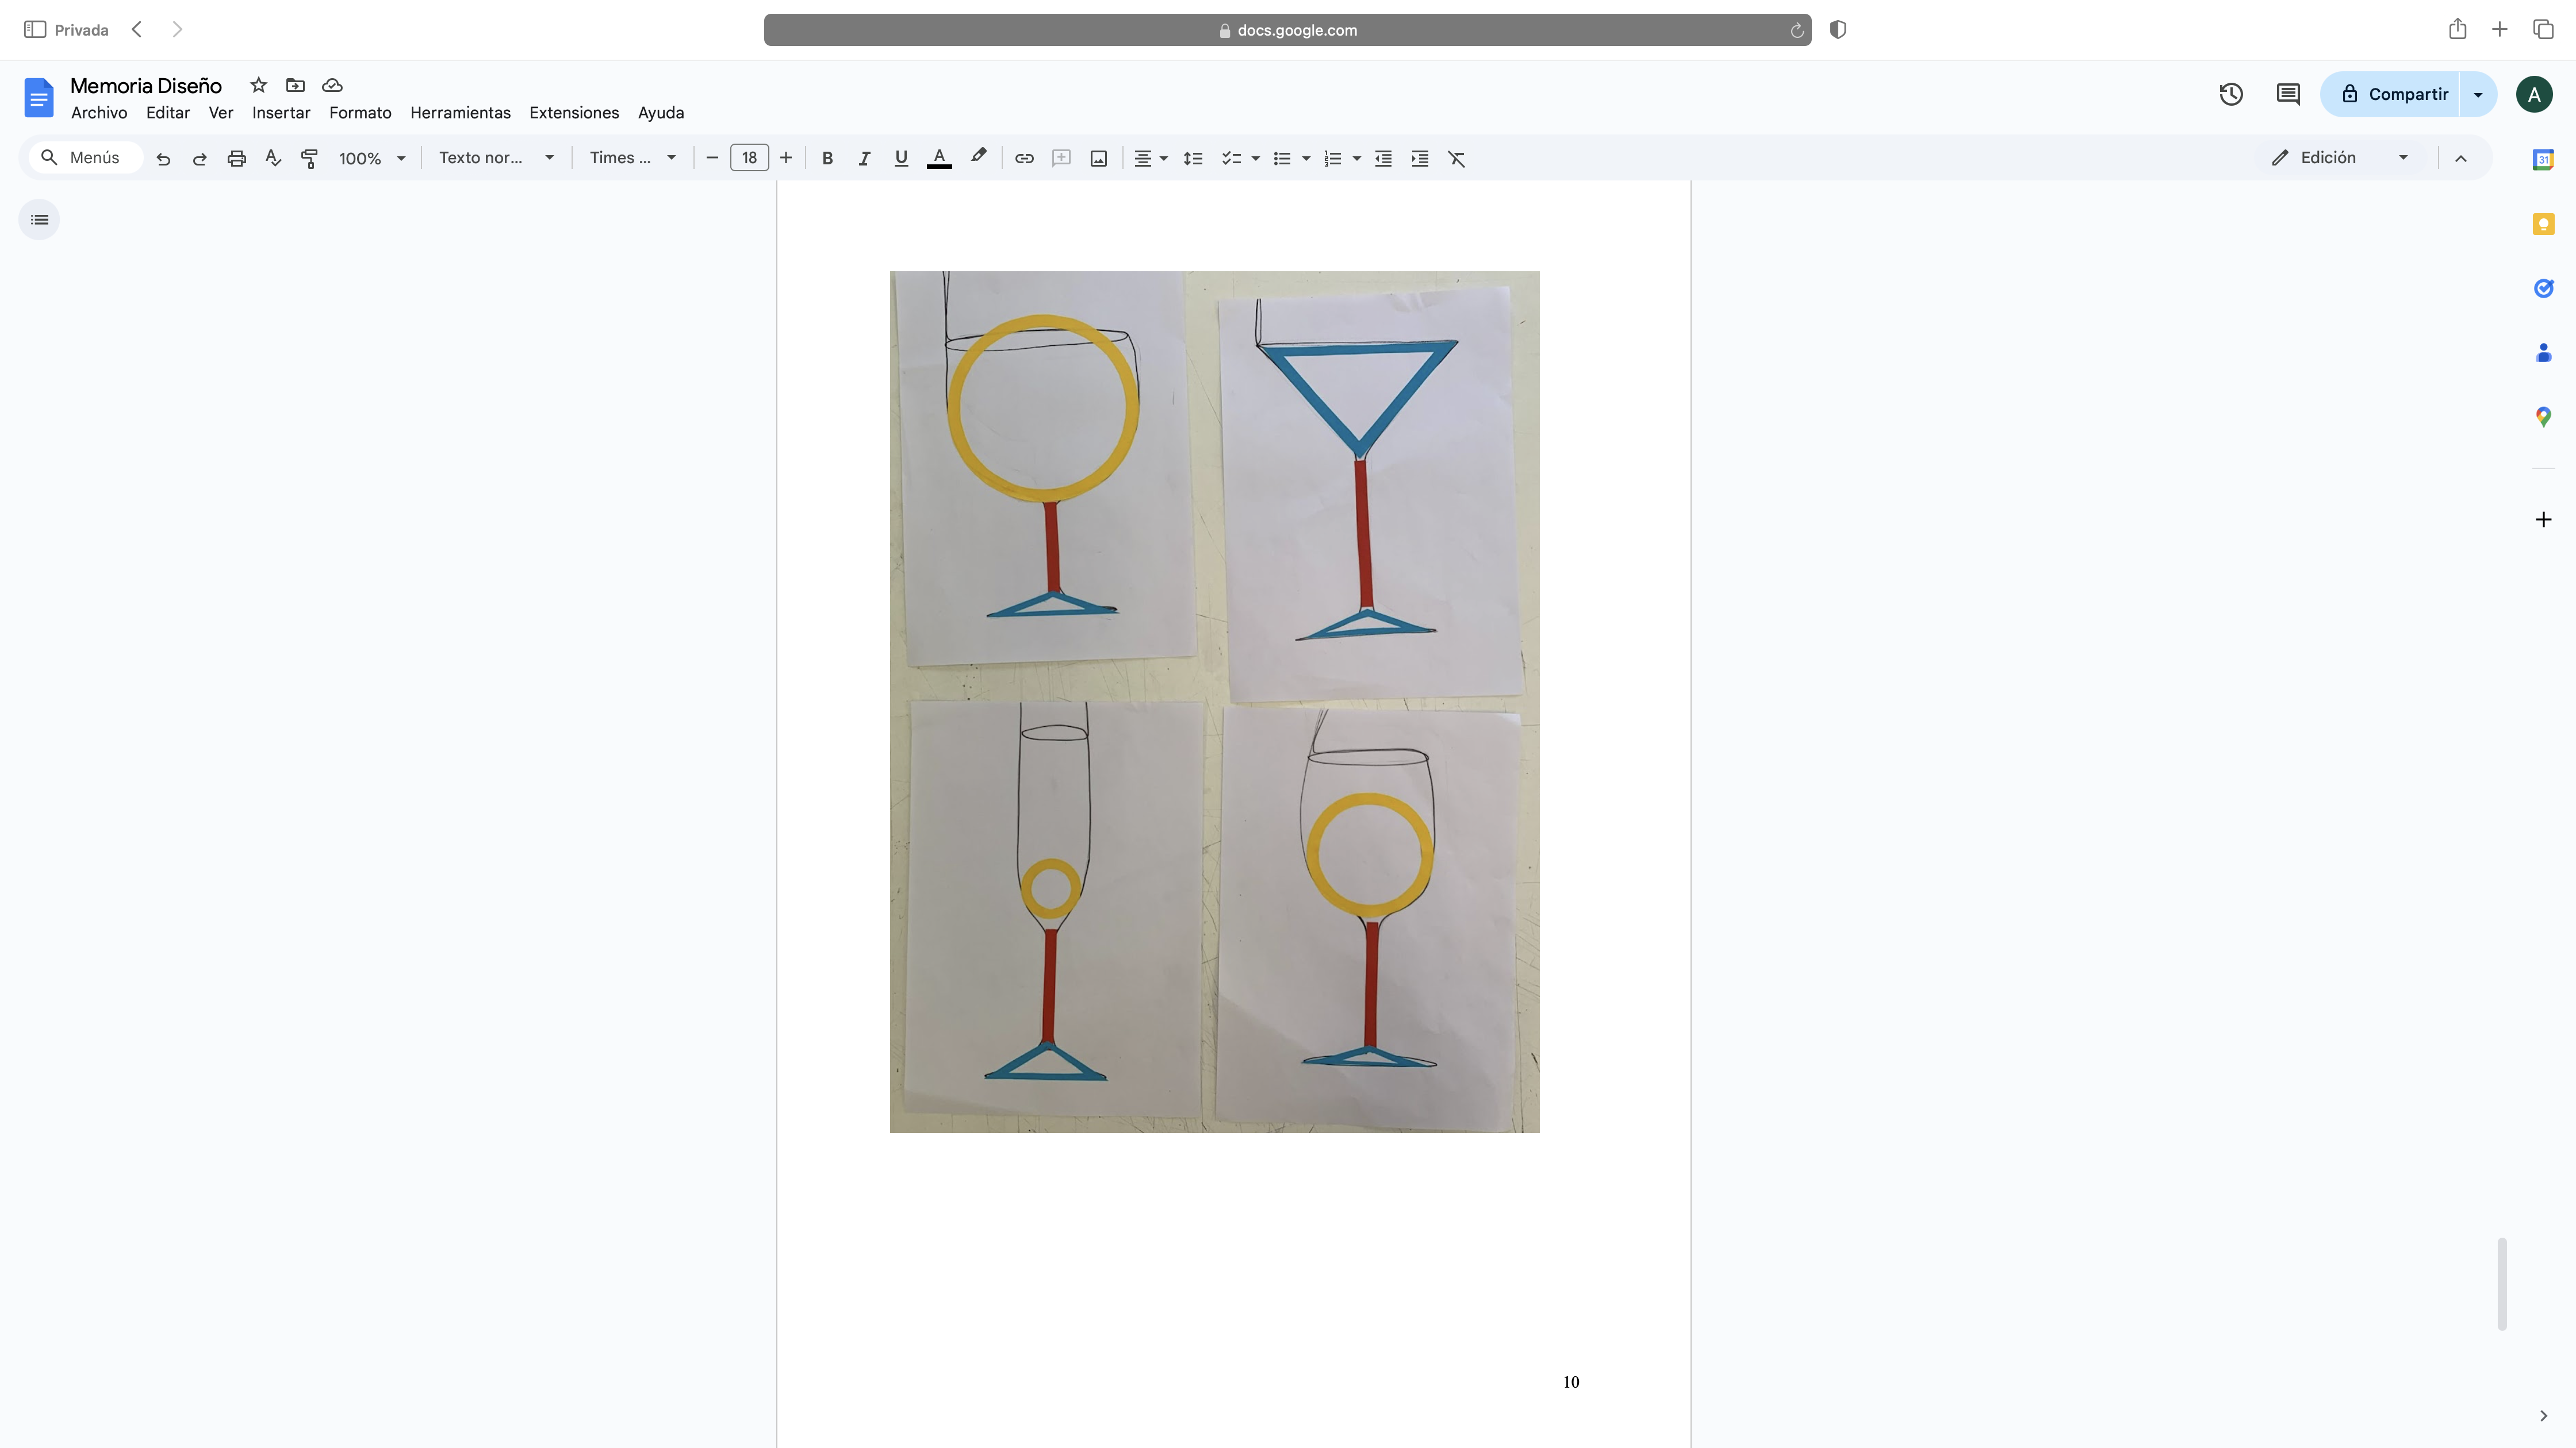Decrease font size with minus button
Viewport: 2576px width, 1448px height.
pos(712,158)
